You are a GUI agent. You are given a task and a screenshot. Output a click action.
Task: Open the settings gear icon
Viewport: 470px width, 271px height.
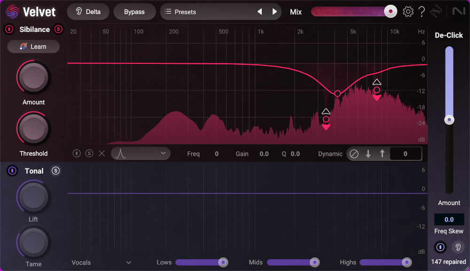click(x=408, y=12)
